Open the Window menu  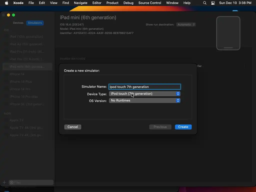[x=172, y=3]
